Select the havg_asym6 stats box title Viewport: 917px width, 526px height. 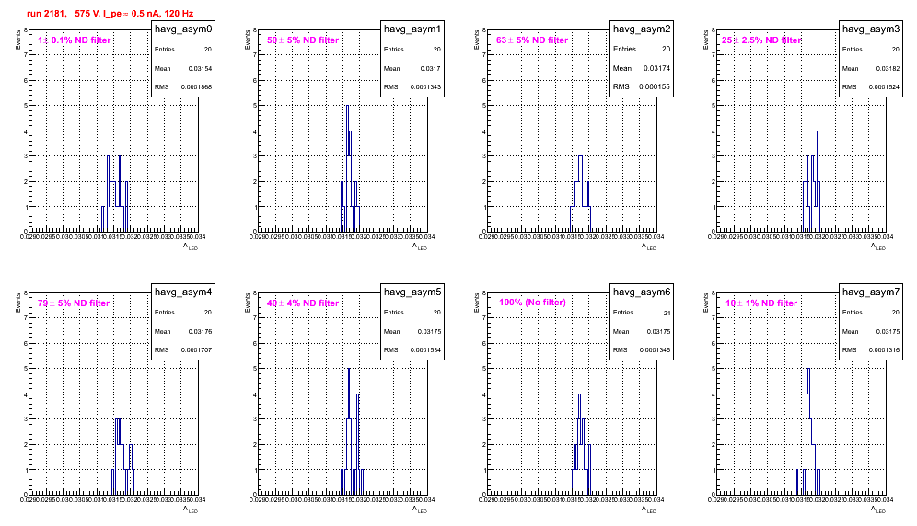(642, 292)
